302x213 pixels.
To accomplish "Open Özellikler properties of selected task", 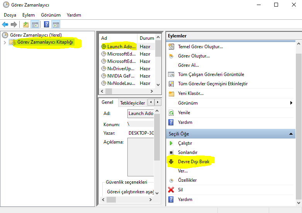I will (171, 180).
